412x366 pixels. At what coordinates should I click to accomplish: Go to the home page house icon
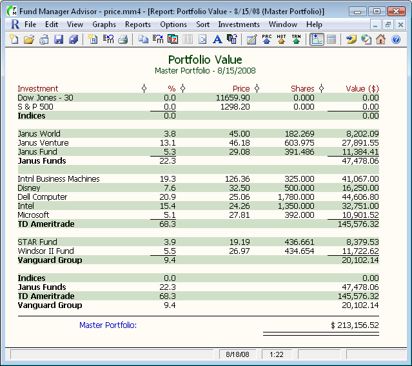[381, 39]
